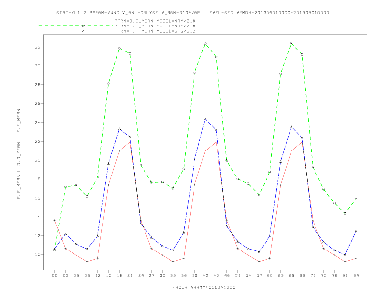This screenshot has width=388, height=300.
Task: Click x-axis forecast hour label 42
Action: point(205,275)
